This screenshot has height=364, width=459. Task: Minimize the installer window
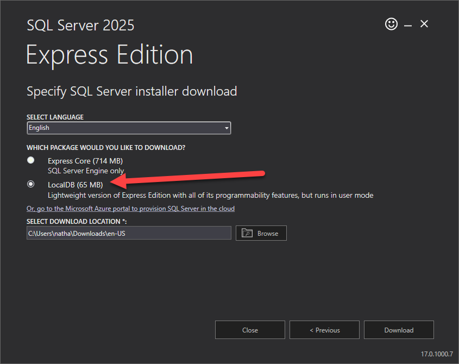coord(408,24)
